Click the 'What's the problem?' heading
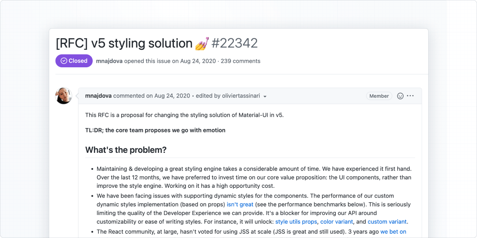Screen dimensions: 477x238 [126, 150]
